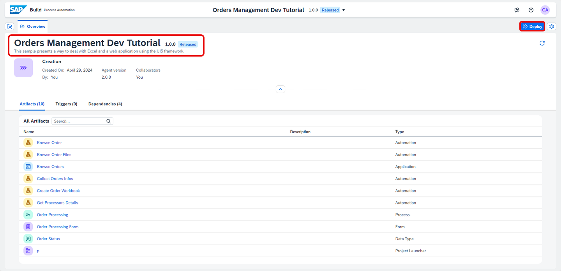Image resolution: width=561 pixels, height=271 pixels.
Task: Click the created date April 29, 2024
Action: (79, 70)
